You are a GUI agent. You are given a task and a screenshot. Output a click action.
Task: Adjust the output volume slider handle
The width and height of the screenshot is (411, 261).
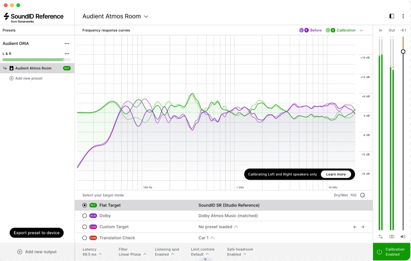(403, 52)
